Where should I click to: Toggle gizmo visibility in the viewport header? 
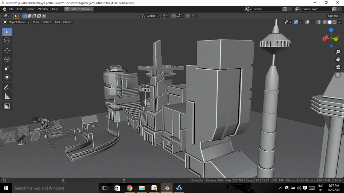click(x=296, y=22)
